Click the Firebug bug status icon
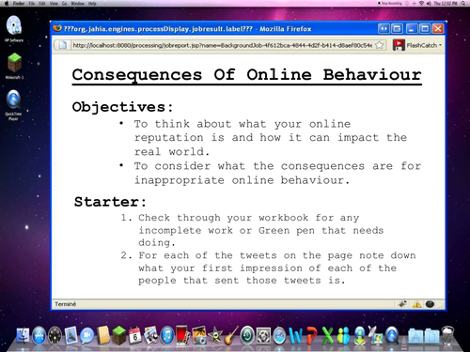470x352 pixels. click(403, 304)
